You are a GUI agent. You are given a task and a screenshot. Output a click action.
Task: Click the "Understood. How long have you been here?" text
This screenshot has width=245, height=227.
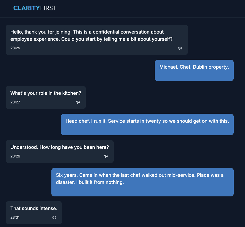[60, 147]
